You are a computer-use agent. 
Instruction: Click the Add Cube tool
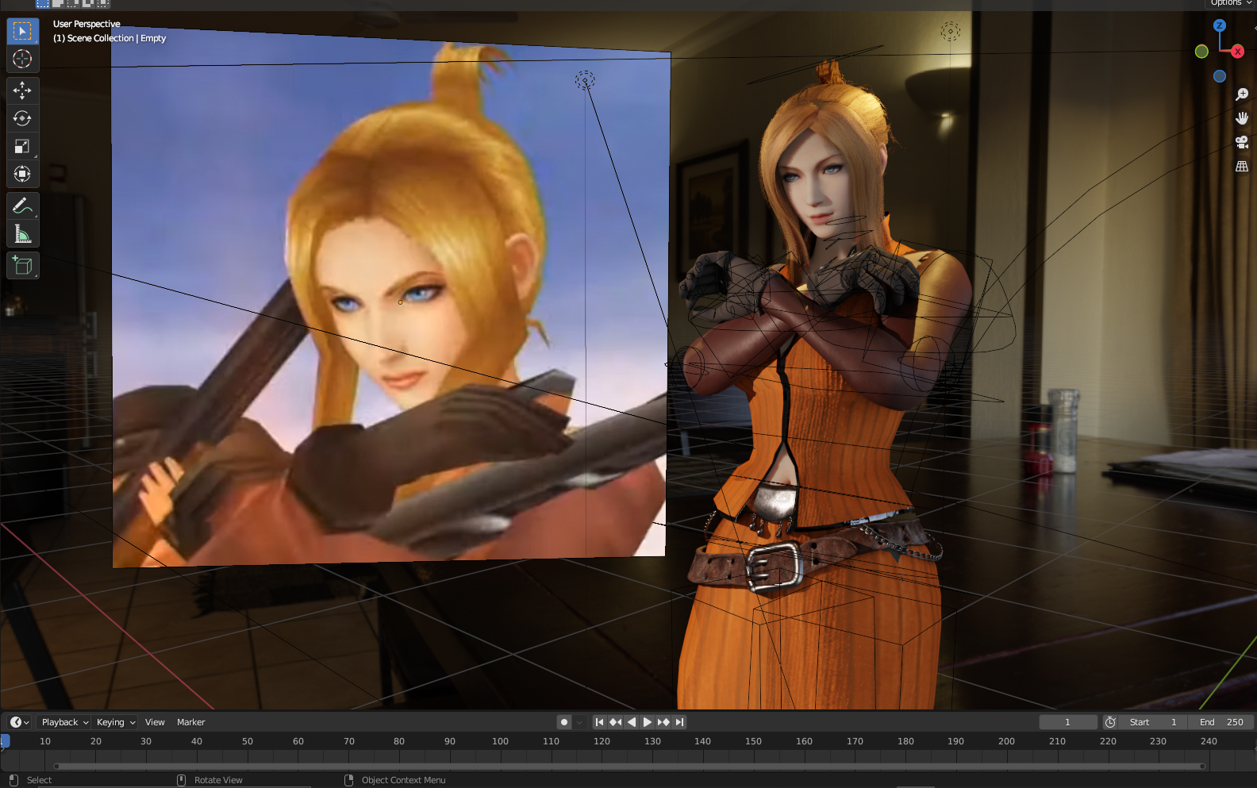(x=22, y=266)
